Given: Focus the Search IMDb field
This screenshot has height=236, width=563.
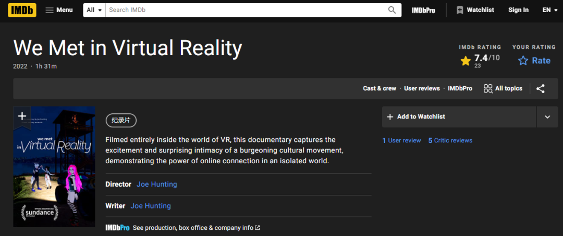Looking at the screenshot, I should point(245,10).
